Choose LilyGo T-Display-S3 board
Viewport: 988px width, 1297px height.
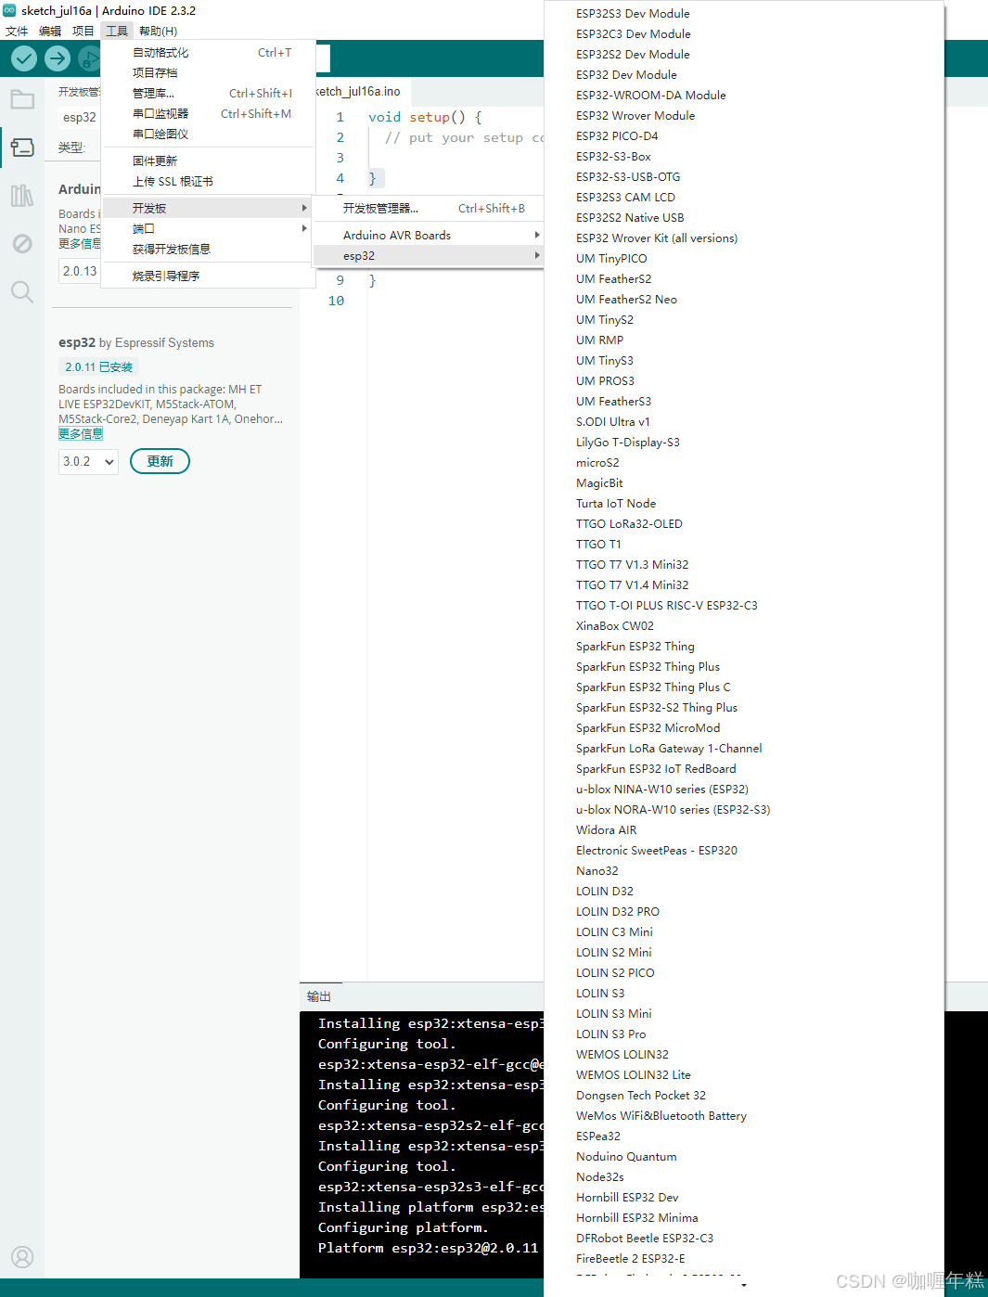744,443
